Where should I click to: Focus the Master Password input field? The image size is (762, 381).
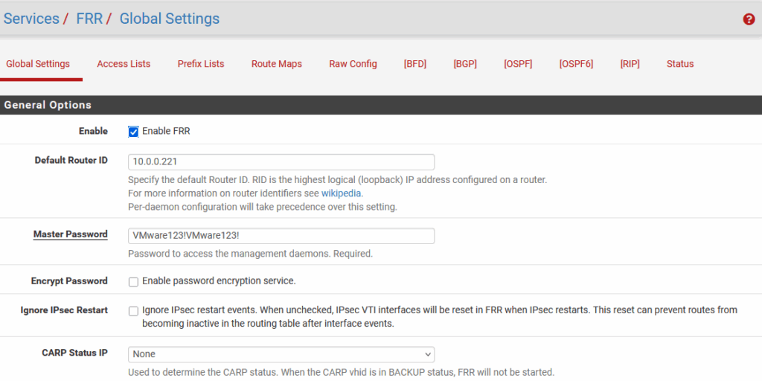[x=281, y=235]
